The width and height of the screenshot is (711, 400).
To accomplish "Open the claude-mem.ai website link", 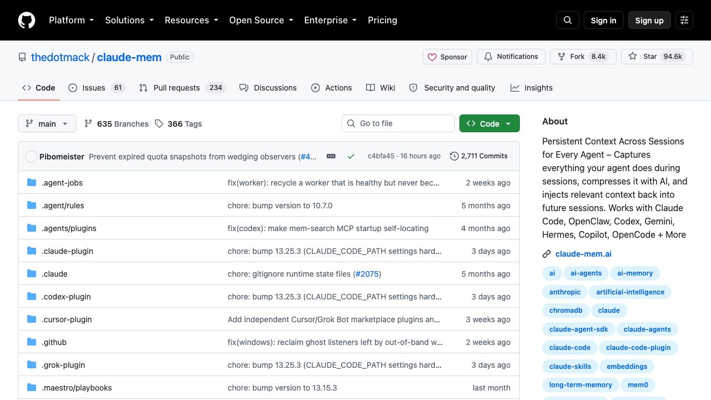I will (583, 254).
